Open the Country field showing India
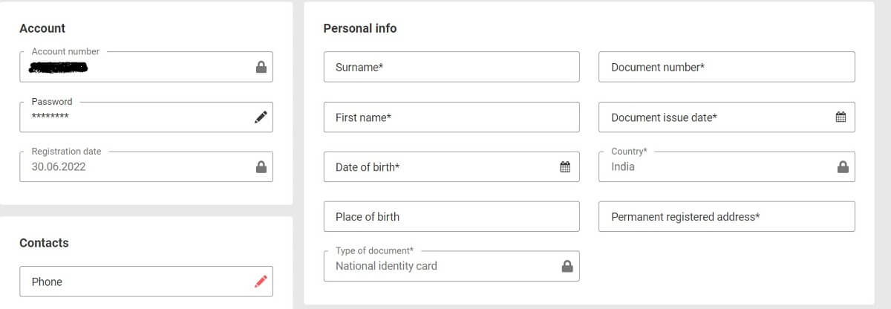The height and width of the screenshot is (309, 891). click(727, 166)
